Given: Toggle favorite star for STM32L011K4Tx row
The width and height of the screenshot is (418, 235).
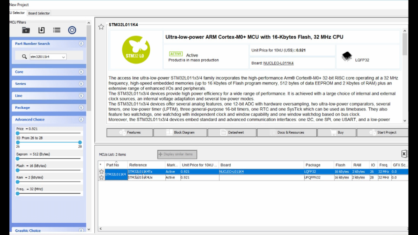Looking at the screenshot, I should 101,172.
